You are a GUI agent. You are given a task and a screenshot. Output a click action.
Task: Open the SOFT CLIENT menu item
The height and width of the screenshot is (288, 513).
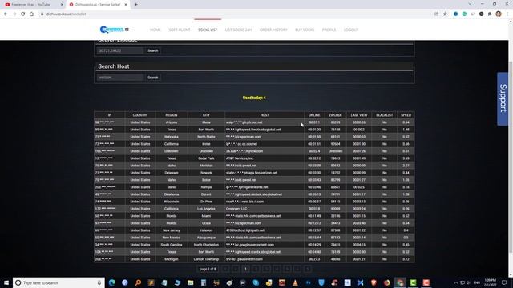[x=180, y=30]
